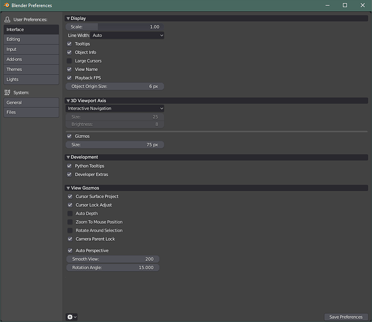Enable Zoom To Mouse Position

(70, 222)
